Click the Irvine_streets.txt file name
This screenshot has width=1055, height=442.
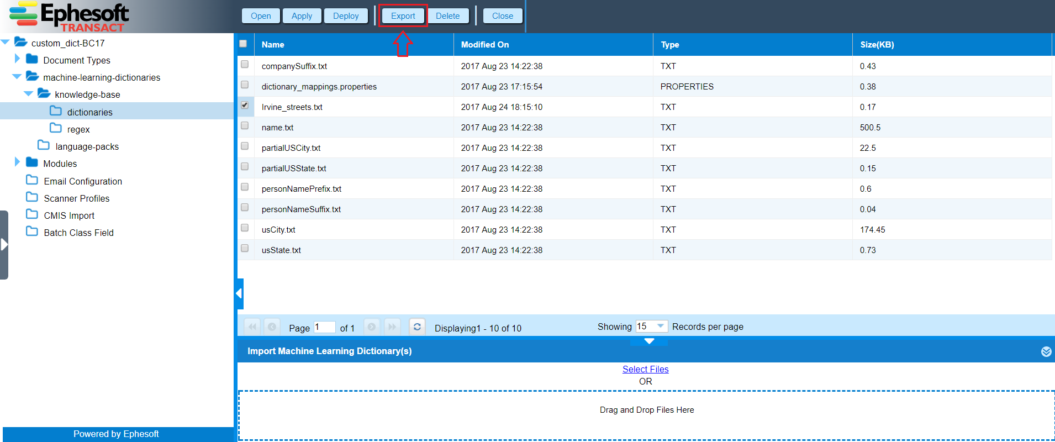coord(292,107)
